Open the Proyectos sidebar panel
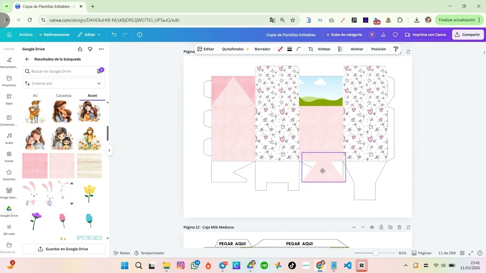 coord(9,81)
